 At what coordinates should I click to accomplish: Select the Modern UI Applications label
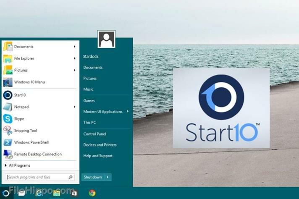pos(103,112)
